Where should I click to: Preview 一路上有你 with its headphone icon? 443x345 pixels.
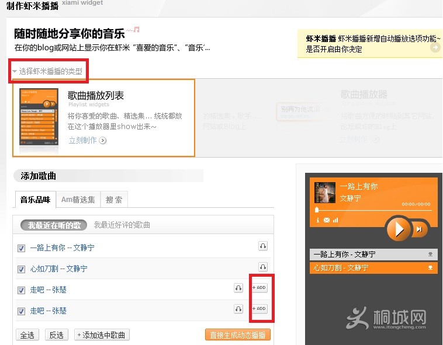263,246
